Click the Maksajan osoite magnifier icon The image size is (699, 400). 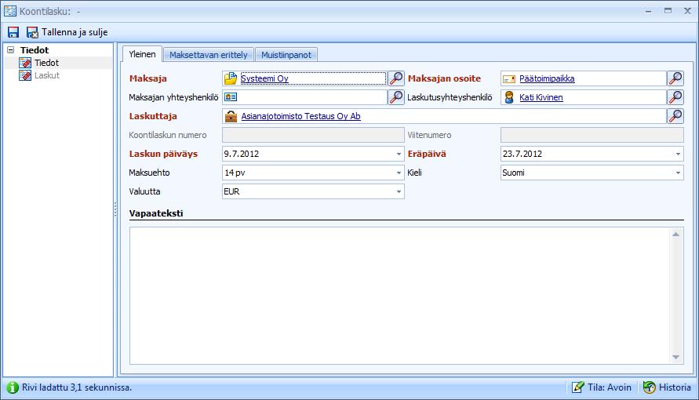(x=675, y=78)
